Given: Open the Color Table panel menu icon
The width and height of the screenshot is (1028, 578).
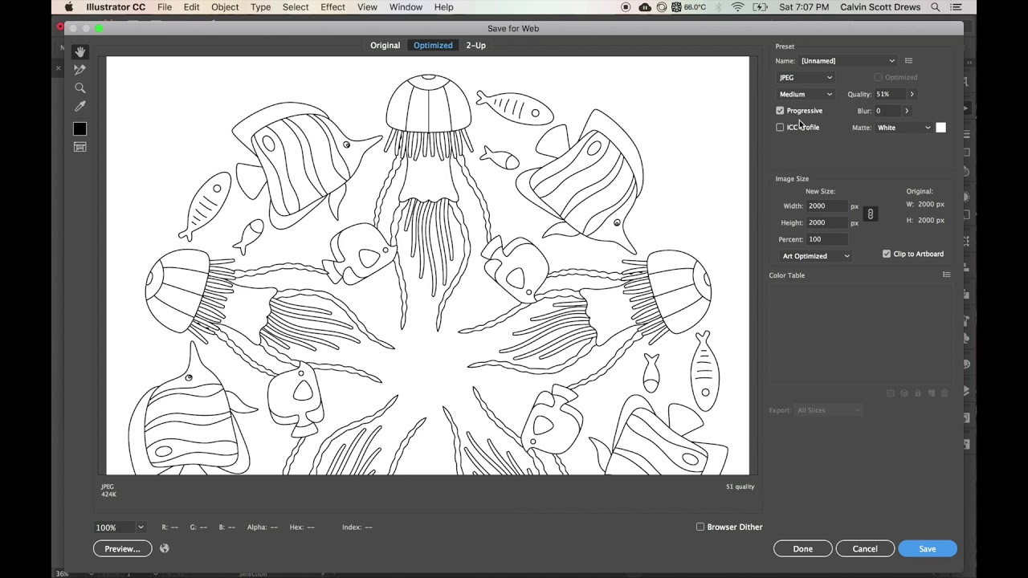Looking at the screenshot, I should [x=946, y=275].
